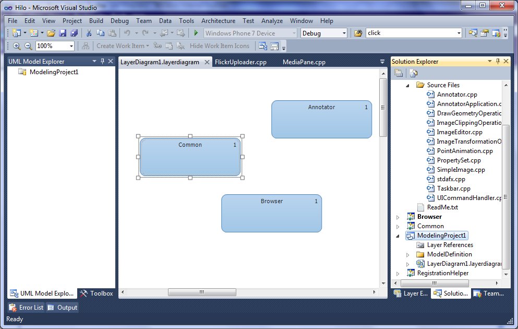Screen dimensions: 518x329
Task: Click the Save All icon
Action: (74, 33)
